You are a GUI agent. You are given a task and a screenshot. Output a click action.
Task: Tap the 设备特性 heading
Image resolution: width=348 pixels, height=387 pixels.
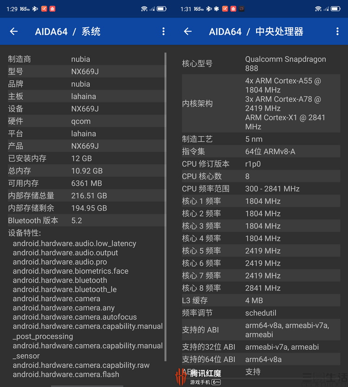[x=25, y=233]
